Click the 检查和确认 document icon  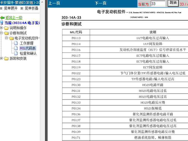pyautogui.click(x=16, y=53)
